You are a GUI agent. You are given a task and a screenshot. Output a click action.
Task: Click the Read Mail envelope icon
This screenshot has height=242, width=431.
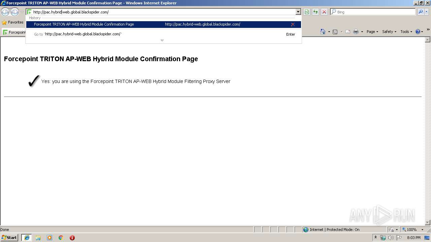click(348, 32)
